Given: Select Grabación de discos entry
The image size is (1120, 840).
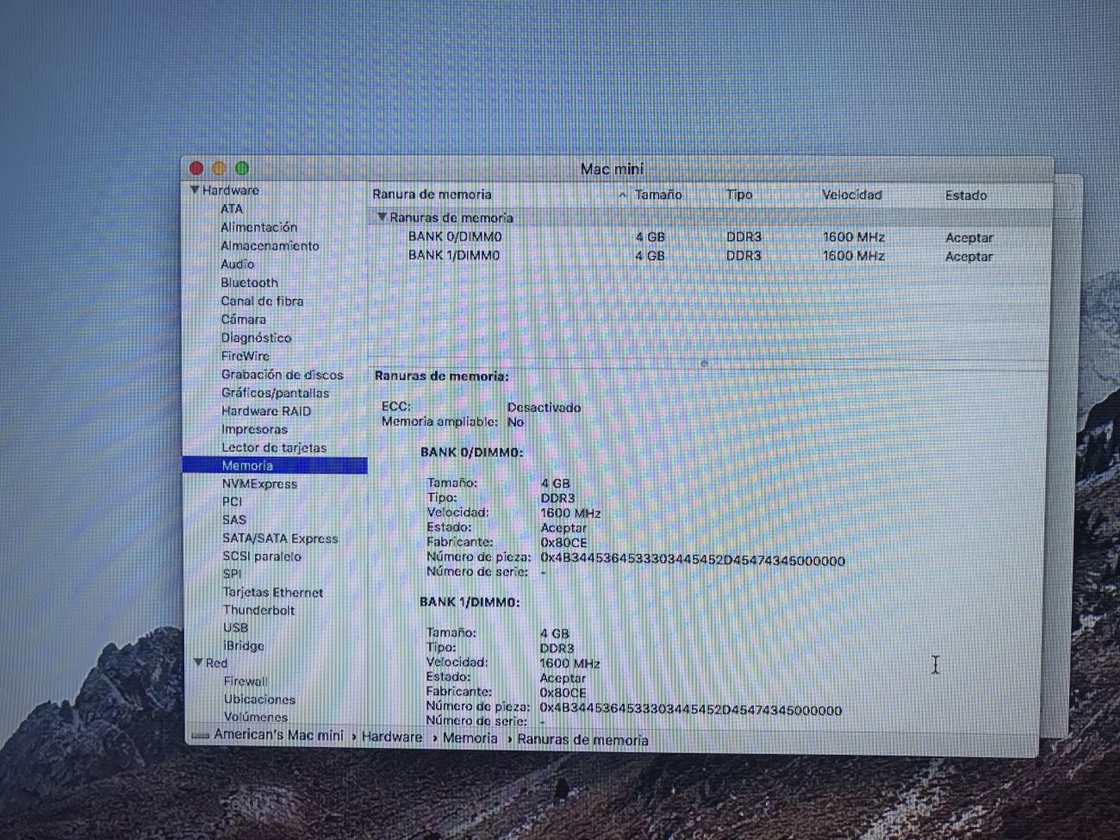Looking at the screenshot, I should pyautogui.click(x=282, y=375).
